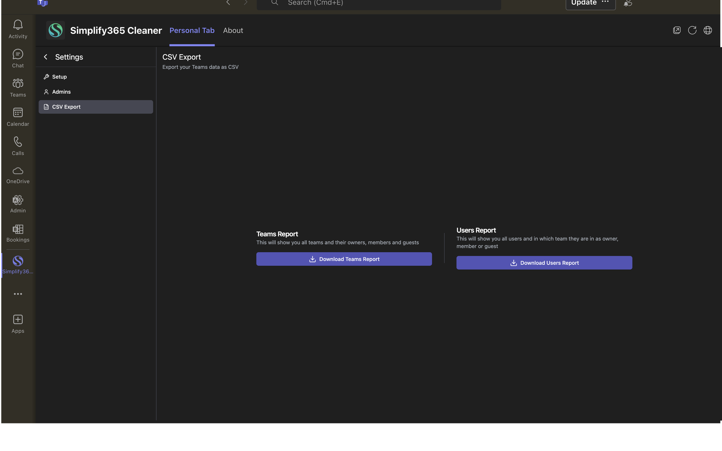Click the Simplify365 Cleaner title text
The height and width of the screenshot is (451, 722).
[116, 31]
